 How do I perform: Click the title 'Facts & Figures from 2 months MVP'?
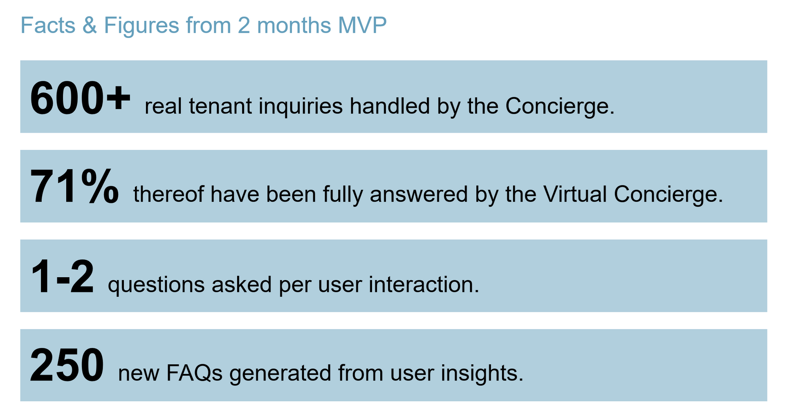203,25
